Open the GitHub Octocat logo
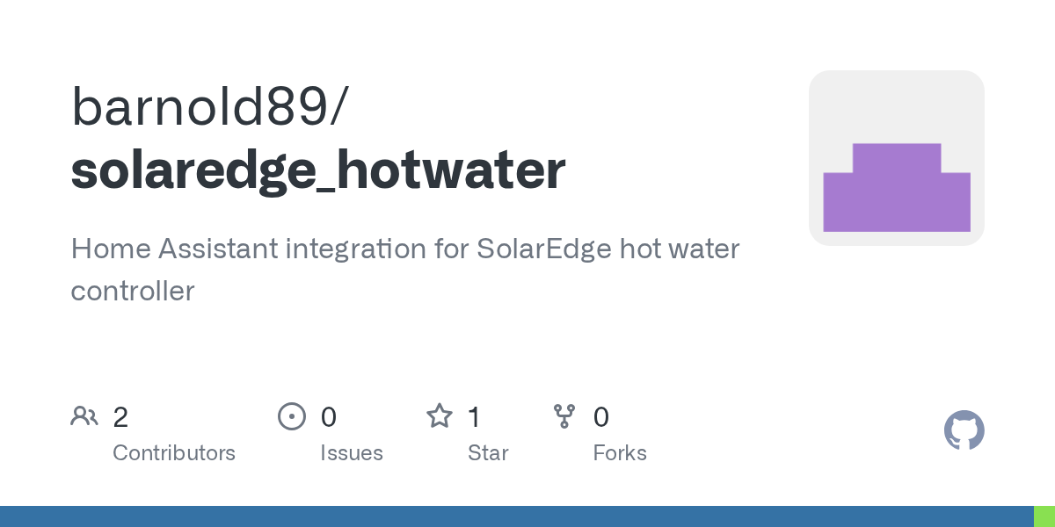This screenshot has height=527, width=1055. [964, 430]
